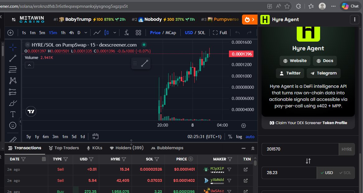This screenshot has height=193, width=363.
Task: Toggle chart to MCap view
Action: [171, 33]
